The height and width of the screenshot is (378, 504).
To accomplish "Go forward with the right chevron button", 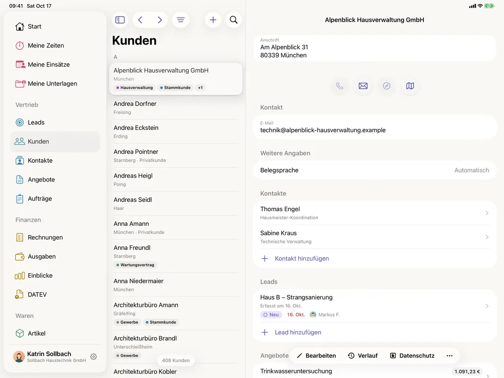I will tap(159, 20).
